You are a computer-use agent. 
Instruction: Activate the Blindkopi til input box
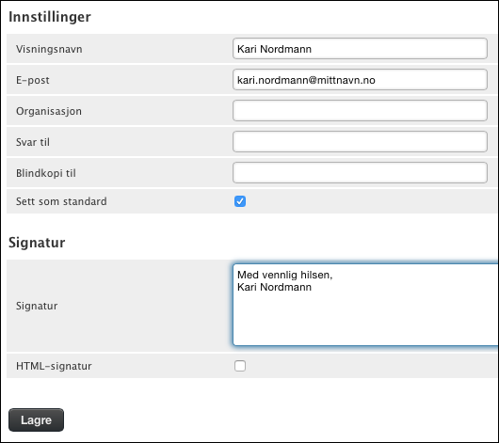(360, 173)
